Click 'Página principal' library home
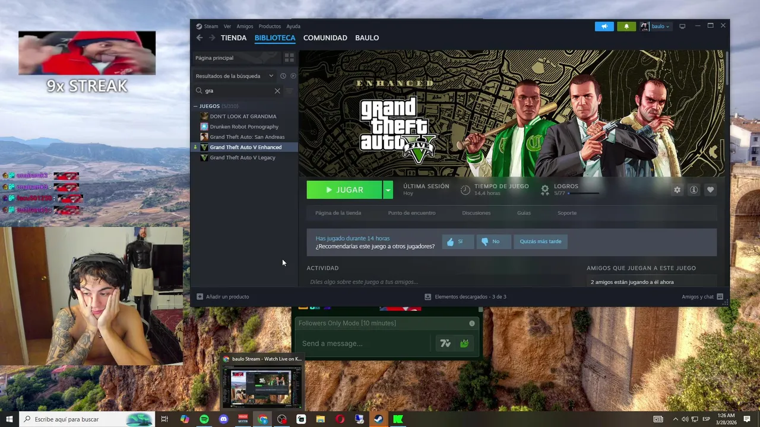This screenshot has height=427, width=760. click(236, 58)
